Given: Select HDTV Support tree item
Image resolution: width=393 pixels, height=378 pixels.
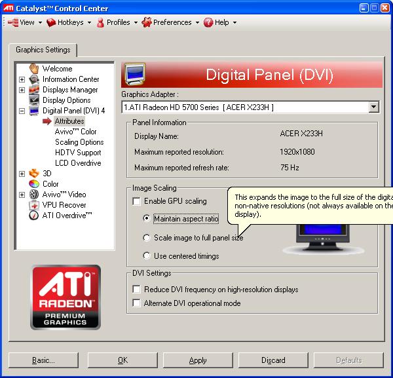Looking at the screenshot, I should (78, 153).
